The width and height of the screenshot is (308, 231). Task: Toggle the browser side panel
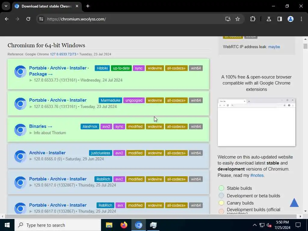pos(280,19)
